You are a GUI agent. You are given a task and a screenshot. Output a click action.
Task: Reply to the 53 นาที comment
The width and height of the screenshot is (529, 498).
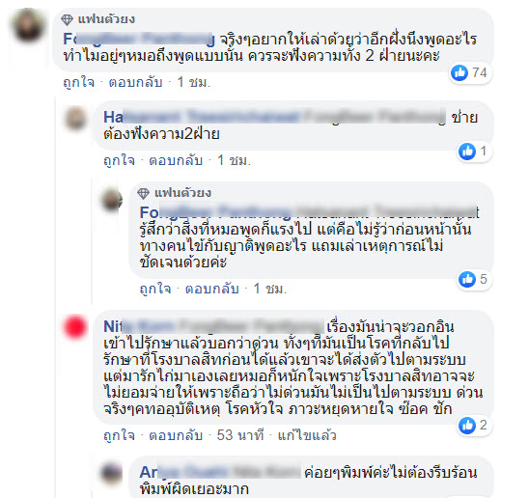pyautogui.click(x=176, y=435)
